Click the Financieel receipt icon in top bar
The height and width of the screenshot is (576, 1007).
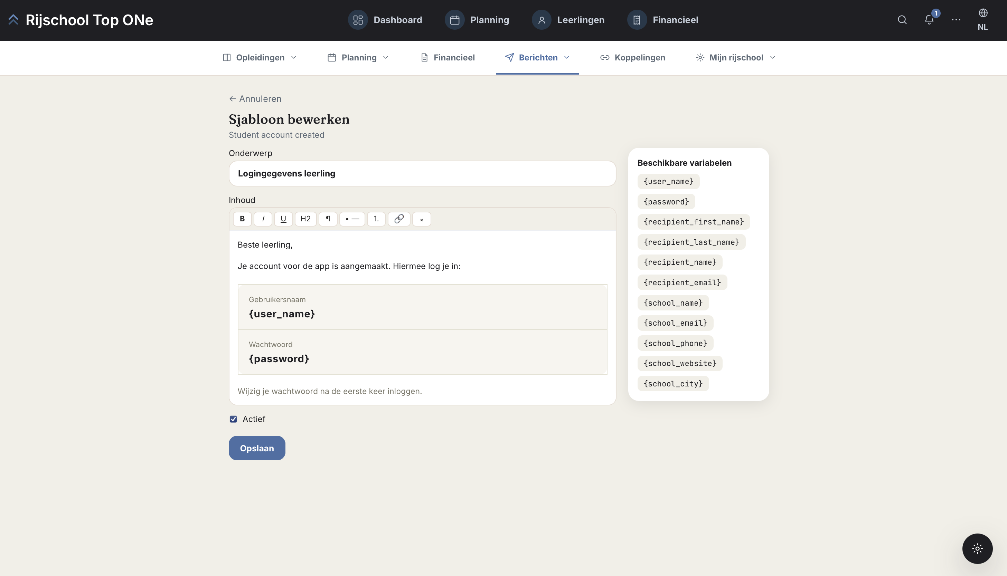click(637, 20)
